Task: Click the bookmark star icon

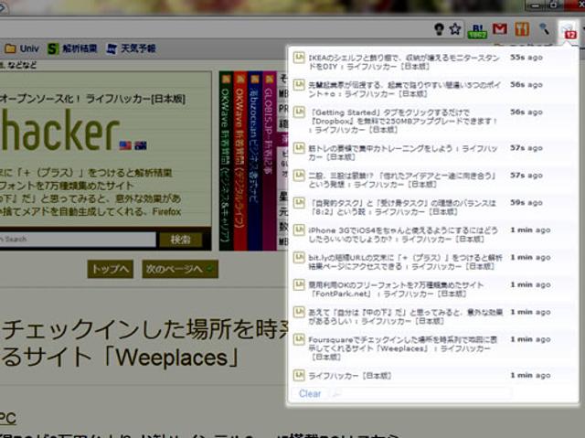Action: pyautogui.click(x=455, y=28)
